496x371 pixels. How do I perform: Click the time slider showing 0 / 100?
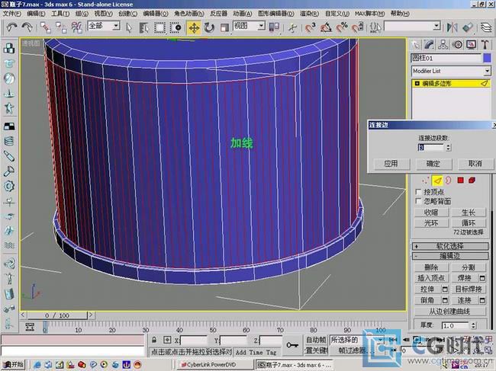coord(57,315)
